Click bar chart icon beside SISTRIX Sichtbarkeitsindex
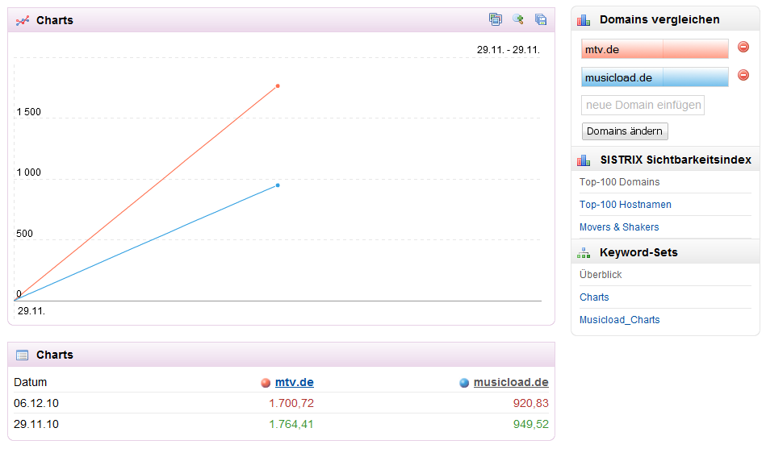 [x=584, y=160]
